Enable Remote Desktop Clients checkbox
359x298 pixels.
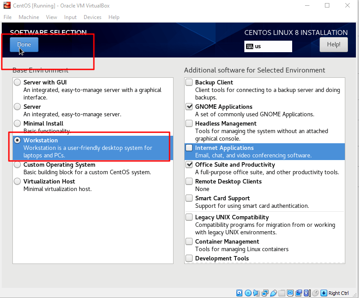point(189,181)
